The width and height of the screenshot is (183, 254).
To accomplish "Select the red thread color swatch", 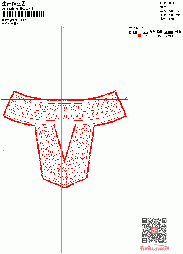I will click(139, 36).
